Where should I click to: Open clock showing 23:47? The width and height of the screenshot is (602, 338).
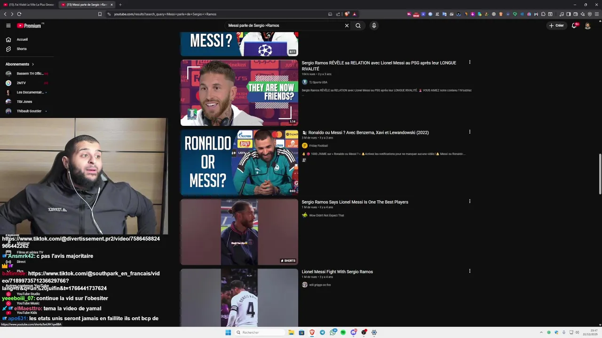coord(590,332)
